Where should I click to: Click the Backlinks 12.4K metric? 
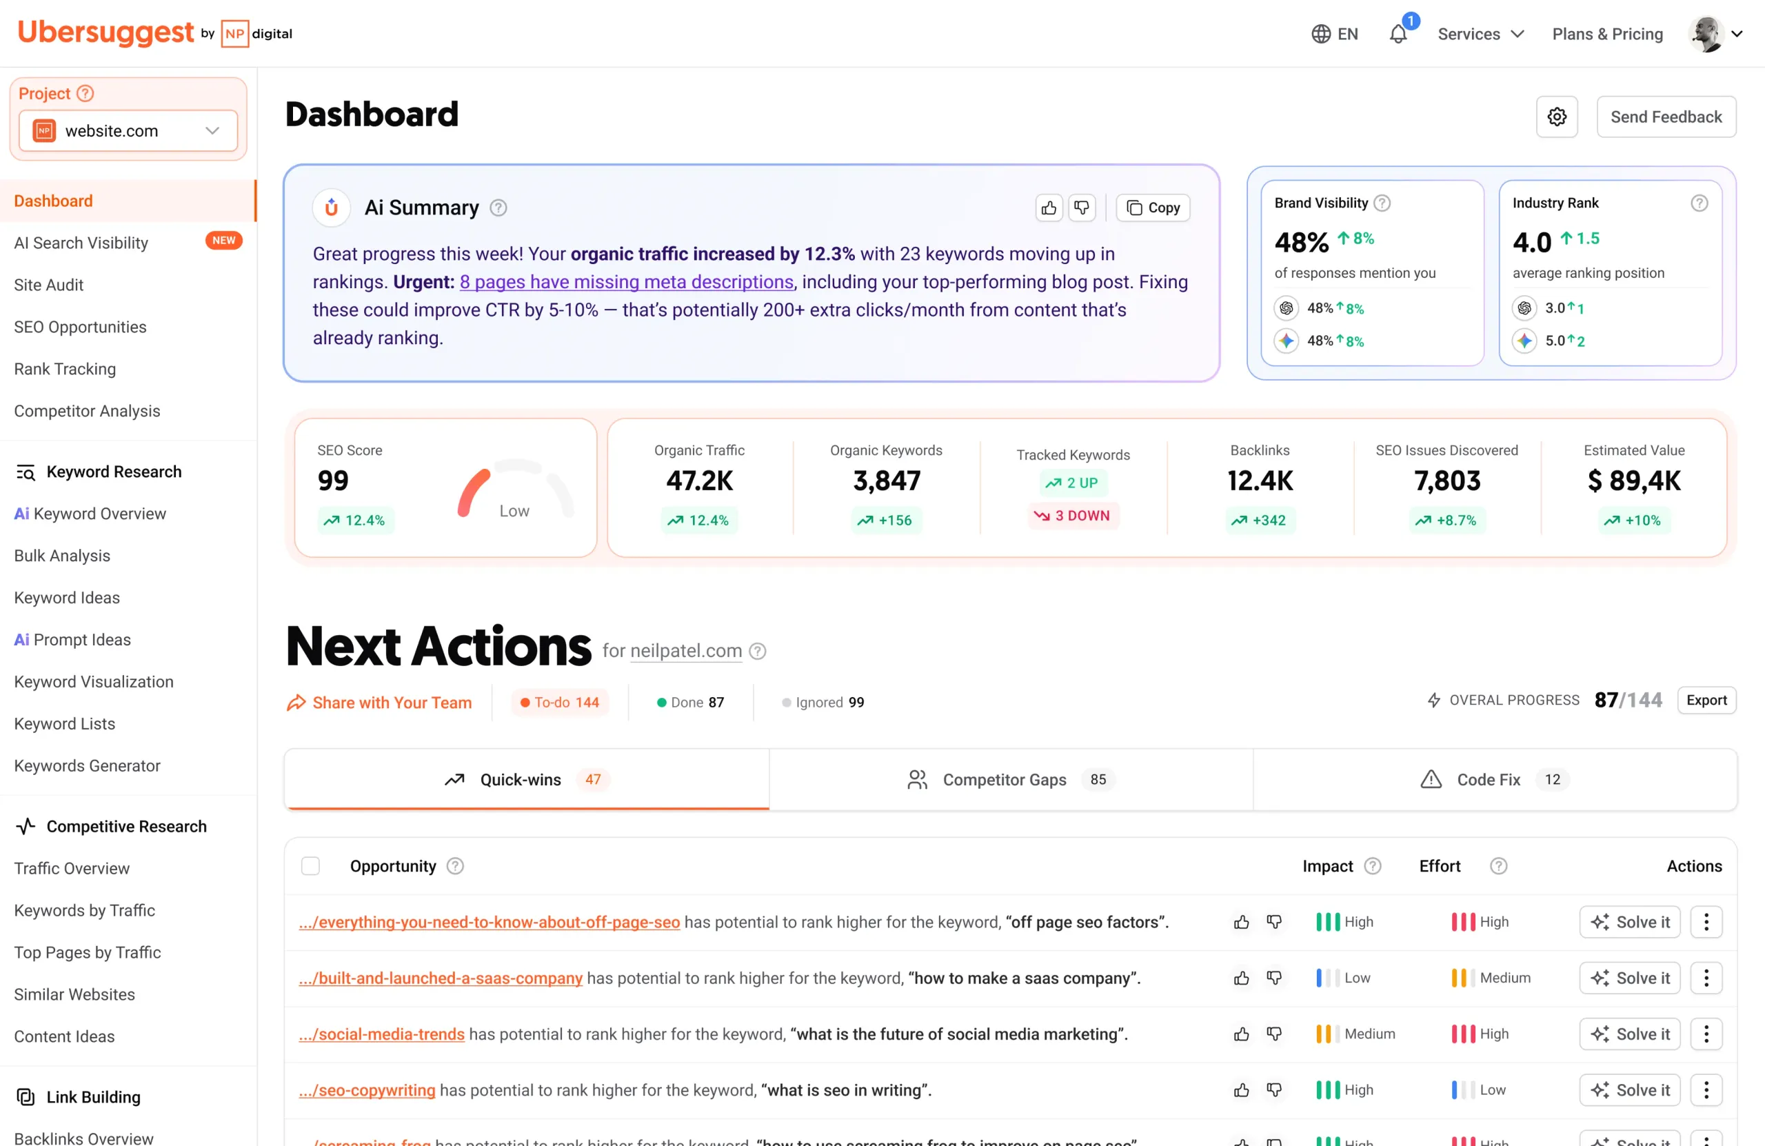click(x=1260, y=481)
